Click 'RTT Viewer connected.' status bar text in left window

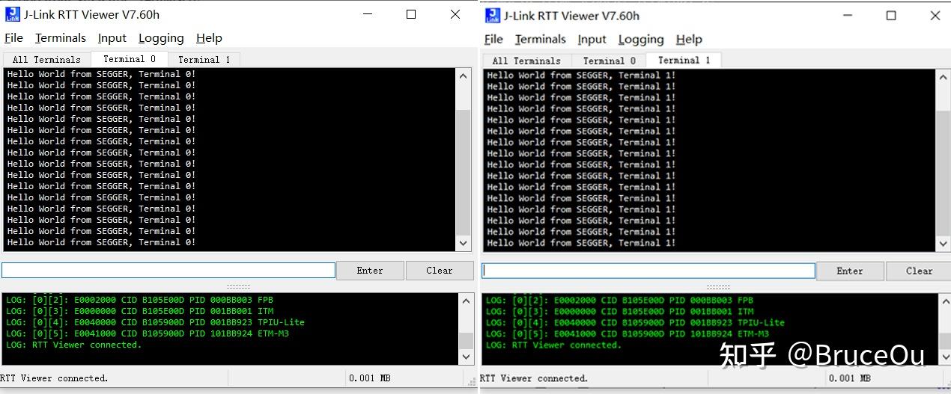tap(54, 378)
